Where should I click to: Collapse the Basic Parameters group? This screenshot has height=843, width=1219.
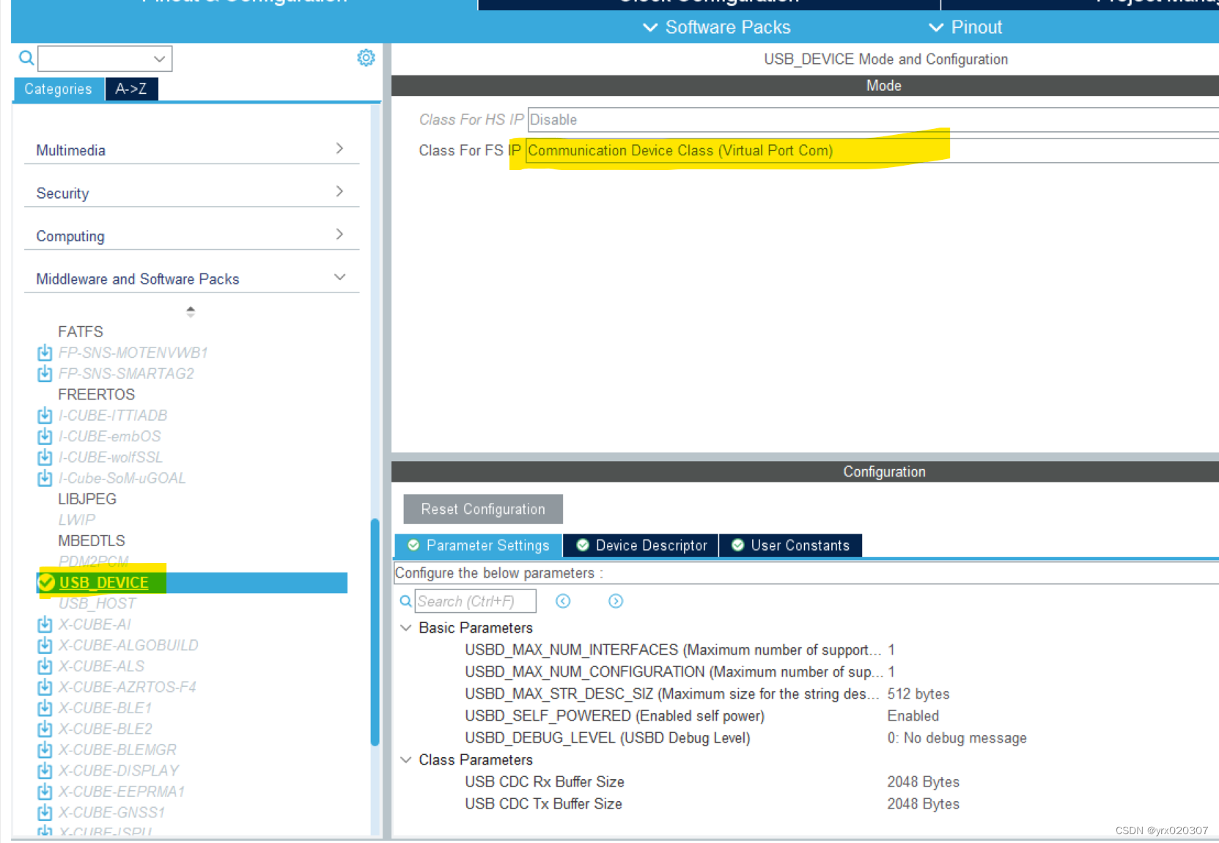click(x=405, y=628)
